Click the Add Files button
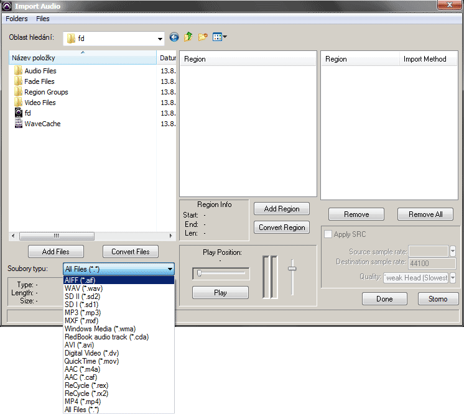 tap(55, 252)
